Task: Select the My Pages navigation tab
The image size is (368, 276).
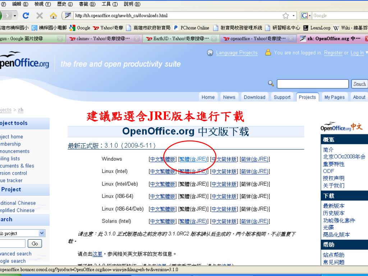Action: coord(335,97)
